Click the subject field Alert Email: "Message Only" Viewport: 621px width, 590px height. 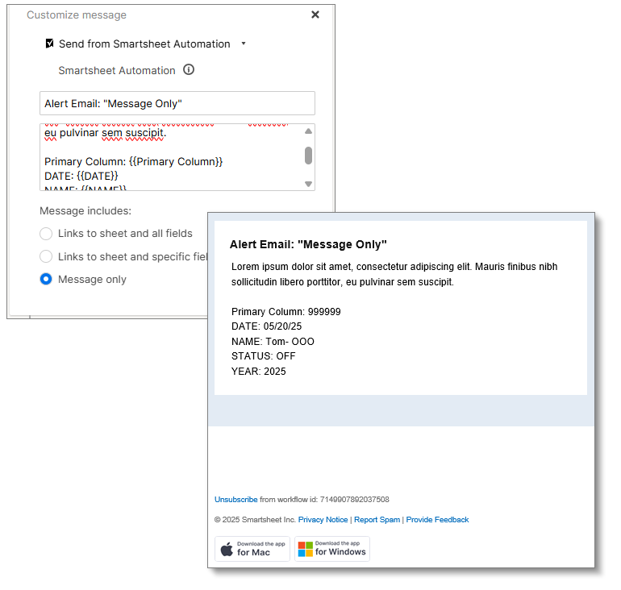click(x=177, y=103)
